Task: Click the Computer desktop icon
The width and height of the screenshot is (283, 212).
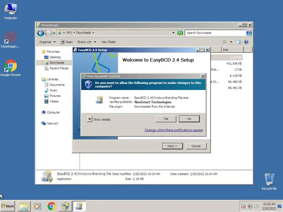Action: click(11, 11)
